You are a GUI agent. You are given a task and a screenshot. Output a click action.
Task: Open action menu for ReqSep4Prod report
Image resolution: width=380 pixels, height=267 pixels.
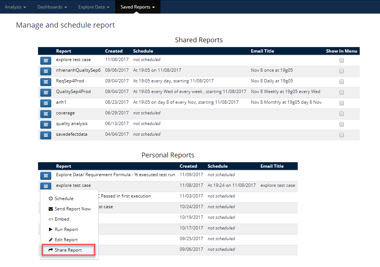tap(46, 82)
